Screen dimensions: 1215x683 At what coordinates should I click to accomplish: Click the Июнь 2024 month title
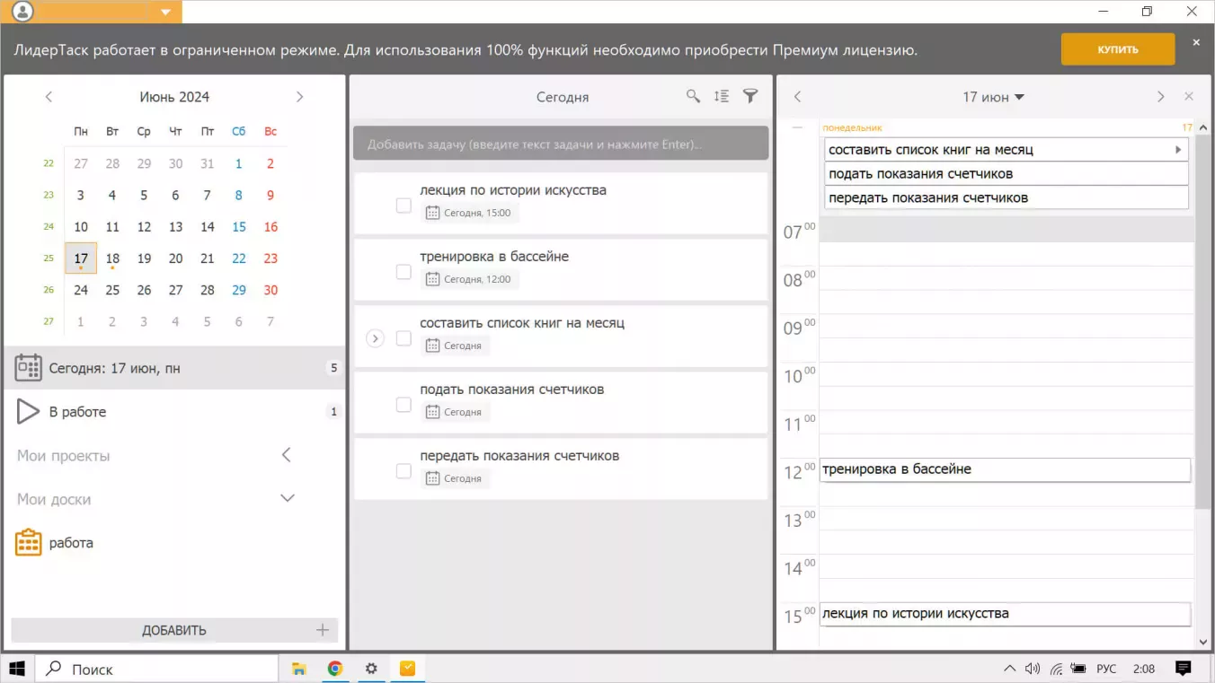point(174,97)
